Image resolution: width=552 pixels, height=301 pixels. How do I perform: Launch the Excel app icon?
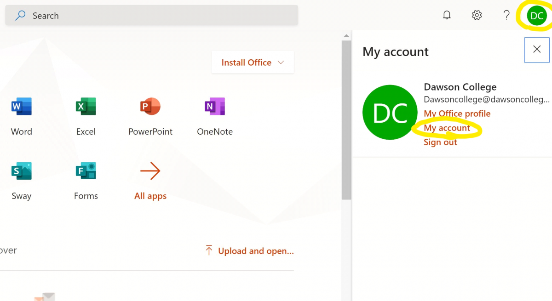tap(86, 106)
